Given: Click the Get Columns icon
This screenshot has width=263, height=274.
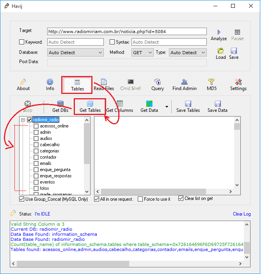Looking at the screenshot, I should click(x=120, y=104).
